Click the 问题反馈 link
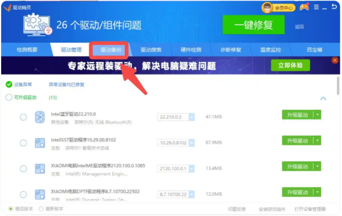The height and width of the screenshot is (216, 342). click(x=237, y=209)
